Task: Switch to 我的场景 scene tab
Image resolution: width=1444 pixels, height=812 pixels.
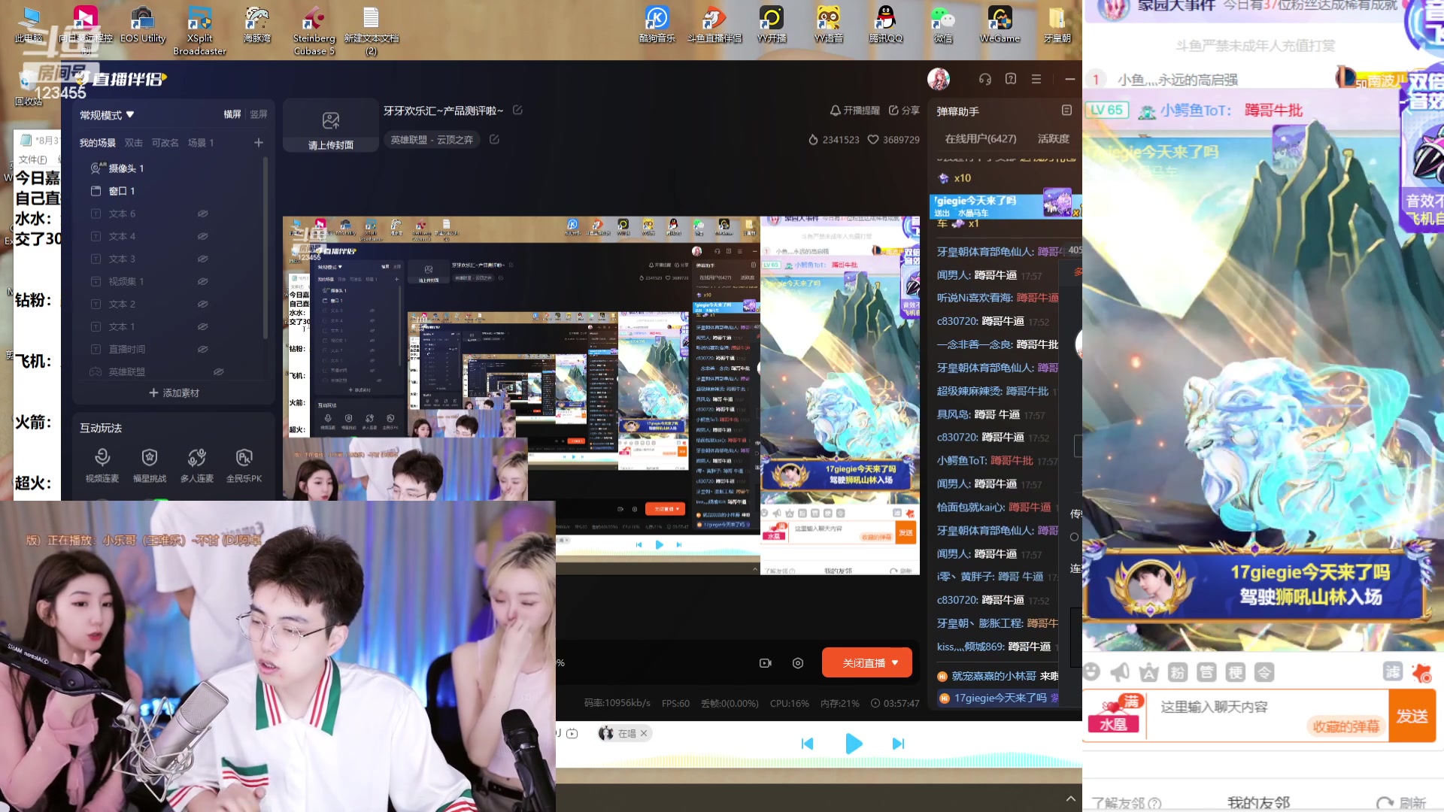Action: [98, 143]
